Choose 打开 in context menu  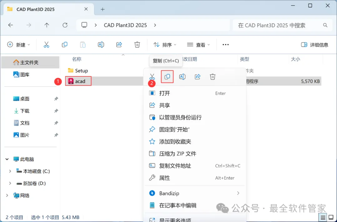pyautogui.click(x=195, y=93)
